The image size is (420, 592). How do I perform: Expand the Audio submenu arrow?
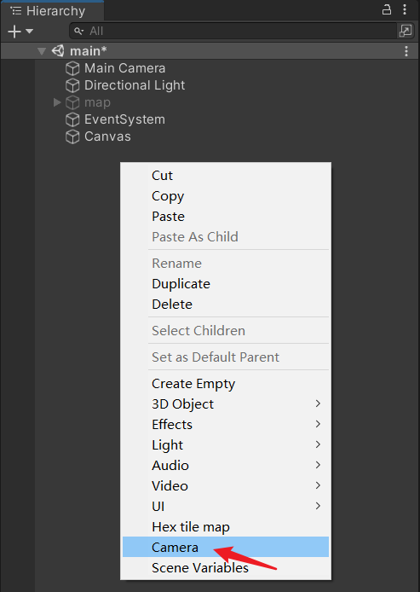click(x=318, y=465)
